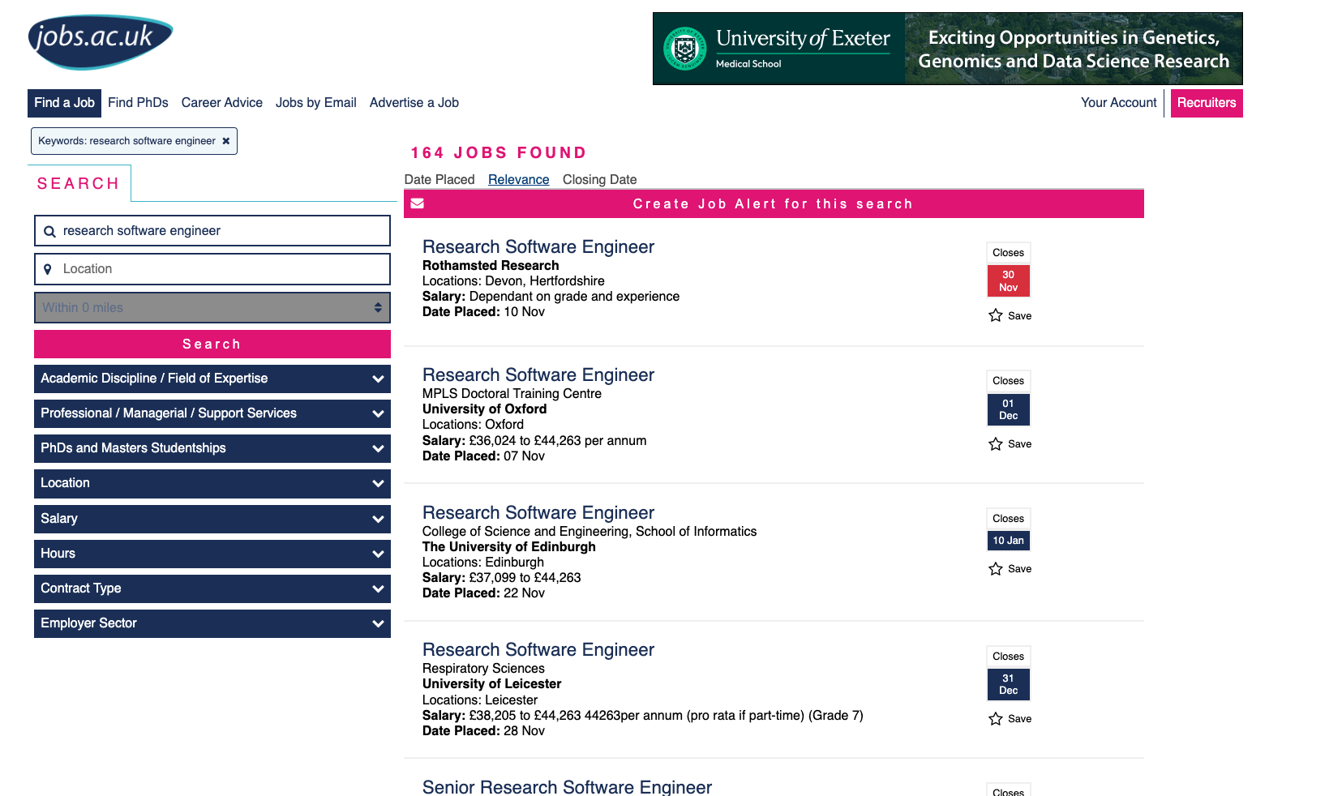Image resolution: width=1342 pixels, height=796 pixels.
Task: Click the envelope icon on the job alert bar
Action: (x=418, y=203)
